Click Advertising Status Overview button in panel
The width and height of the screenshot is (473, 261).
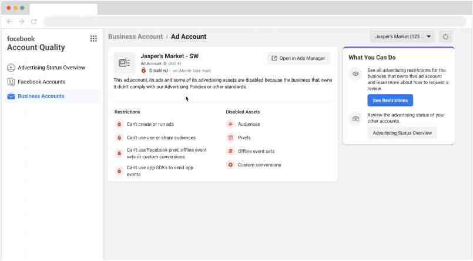point(402,133)
